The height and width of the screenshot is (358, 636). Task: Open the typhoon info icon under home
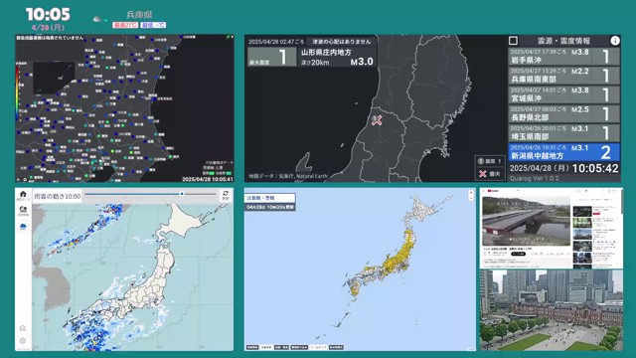point(23,210)
